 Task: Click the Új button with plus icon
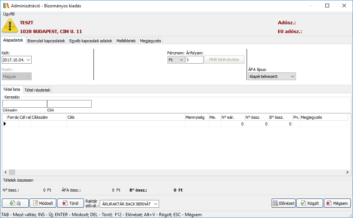(15, 203)
